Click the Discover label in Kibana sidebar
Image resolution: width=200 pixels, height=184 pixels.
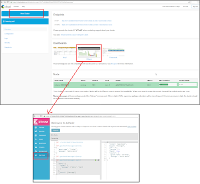click(x=41, y=128)
